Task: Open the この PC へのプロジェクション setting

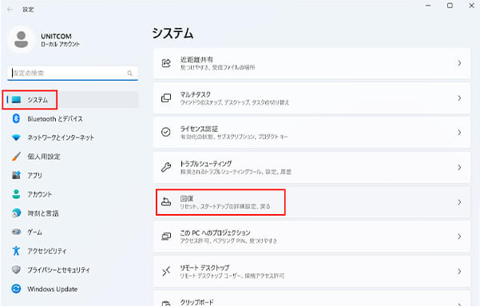Action: click(x=311, y=236)
